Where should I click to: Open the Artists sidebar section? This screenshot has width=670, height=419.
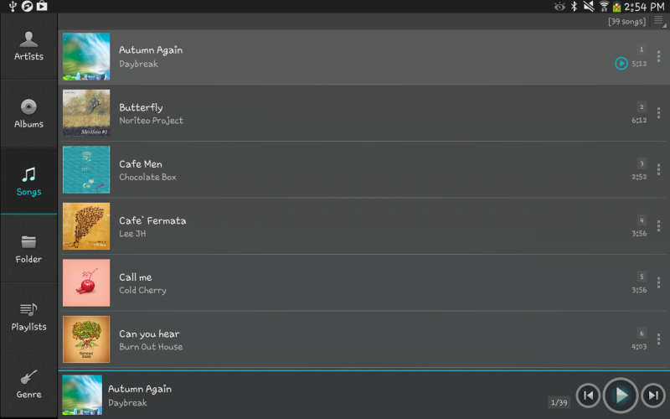28,46
